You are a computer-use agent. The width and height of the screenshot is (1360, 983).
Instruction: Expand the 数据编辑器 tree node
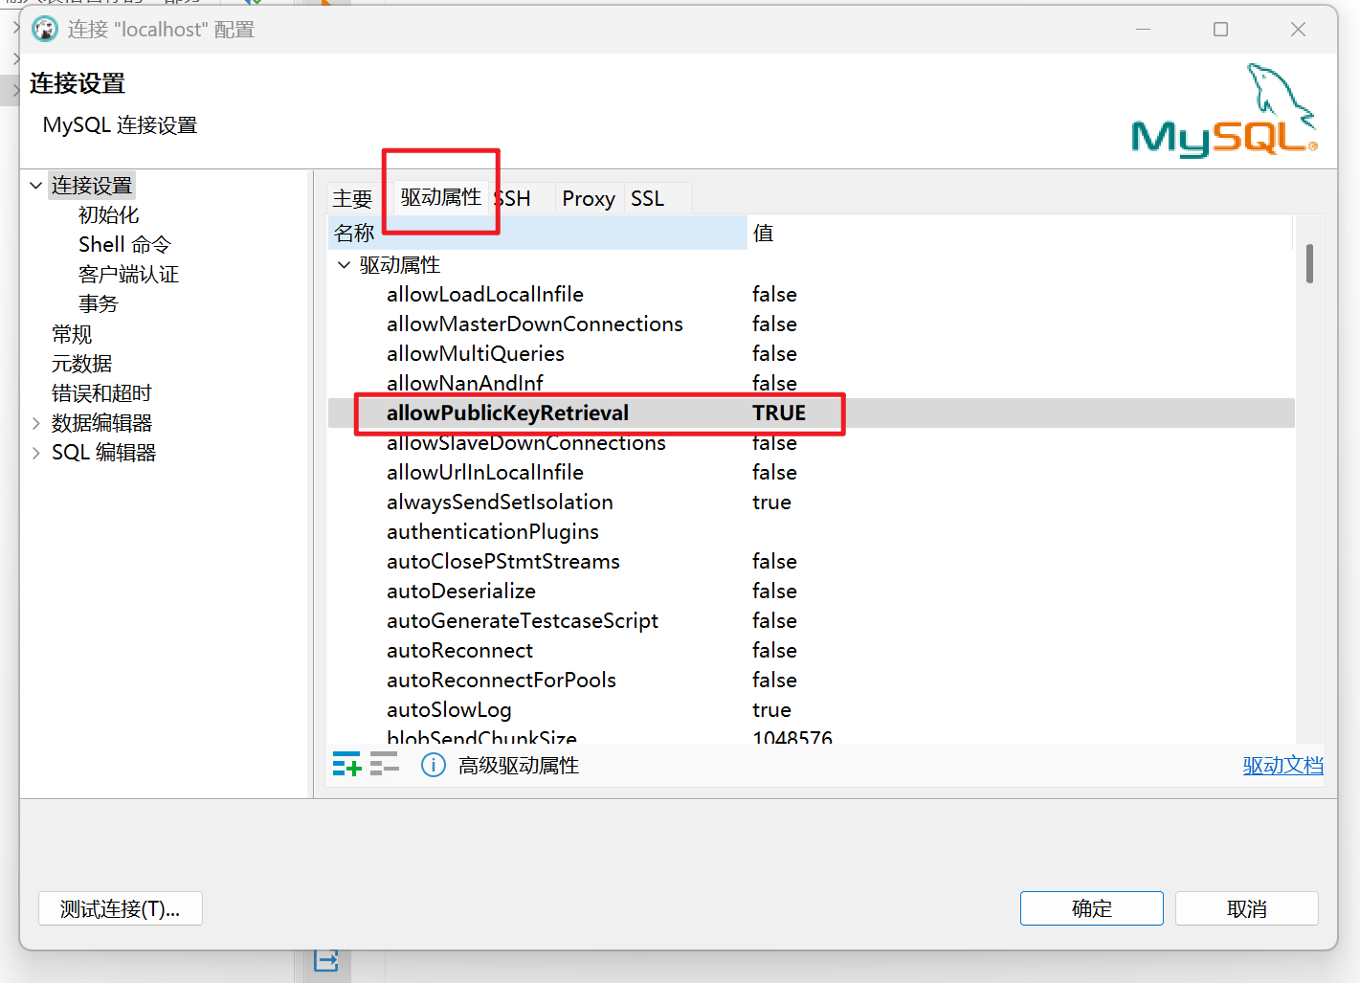35,422
